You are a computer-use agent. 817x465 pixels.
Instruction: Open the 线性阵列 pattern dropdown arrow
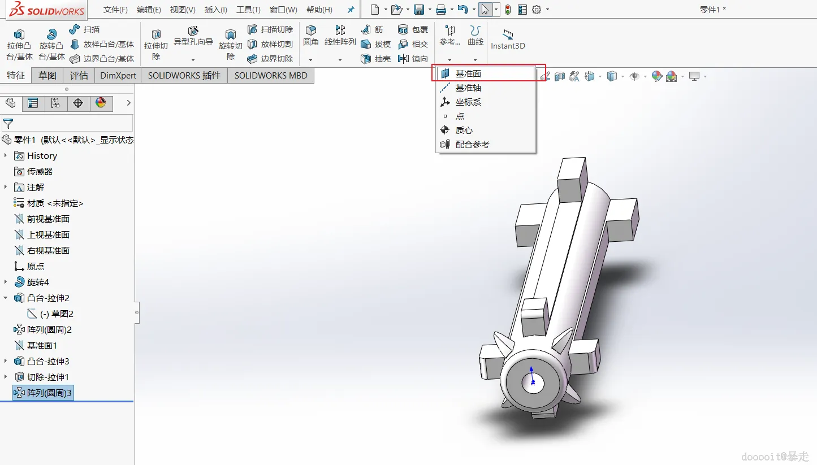[340, 60]
